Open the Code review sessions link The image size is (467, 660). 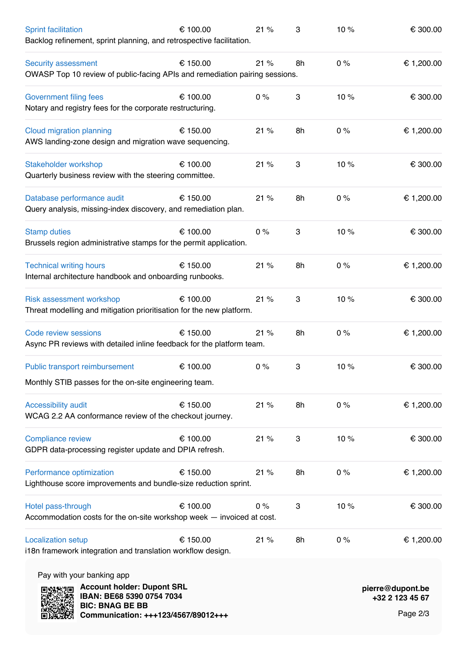(63, 333)
